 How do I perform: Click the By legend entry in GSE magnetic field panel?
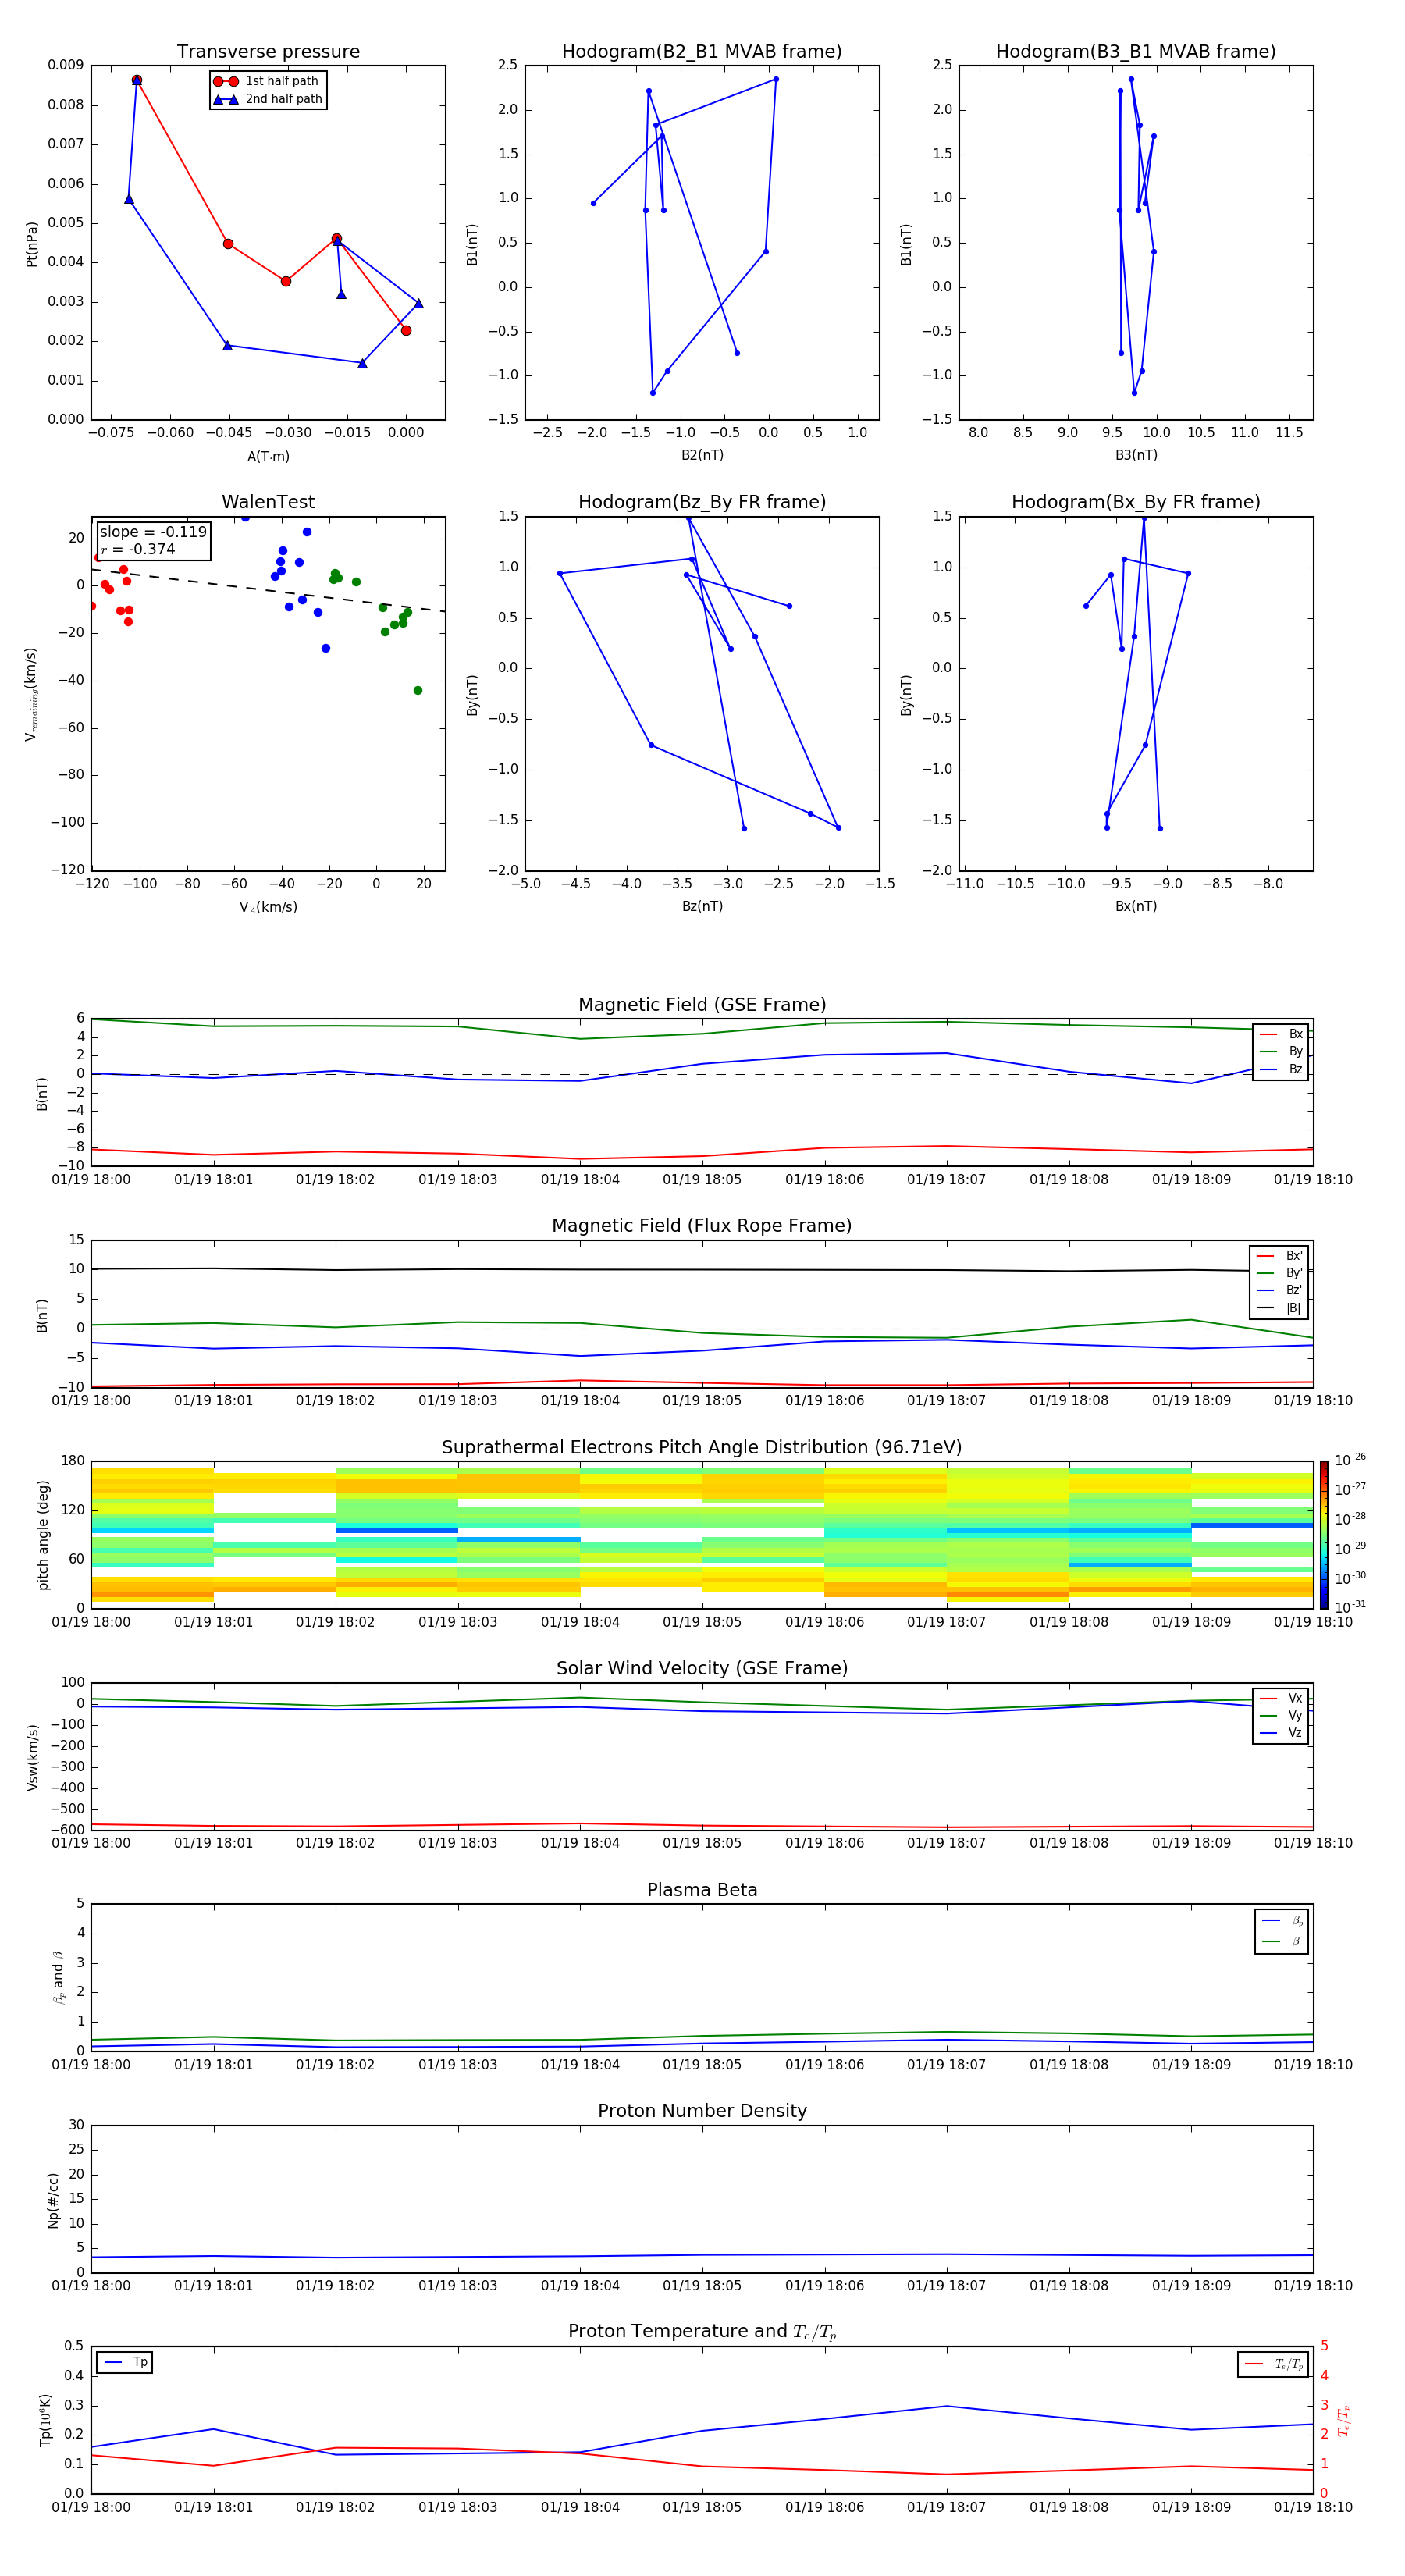pyautogui.click(x=1281, y=1051)
